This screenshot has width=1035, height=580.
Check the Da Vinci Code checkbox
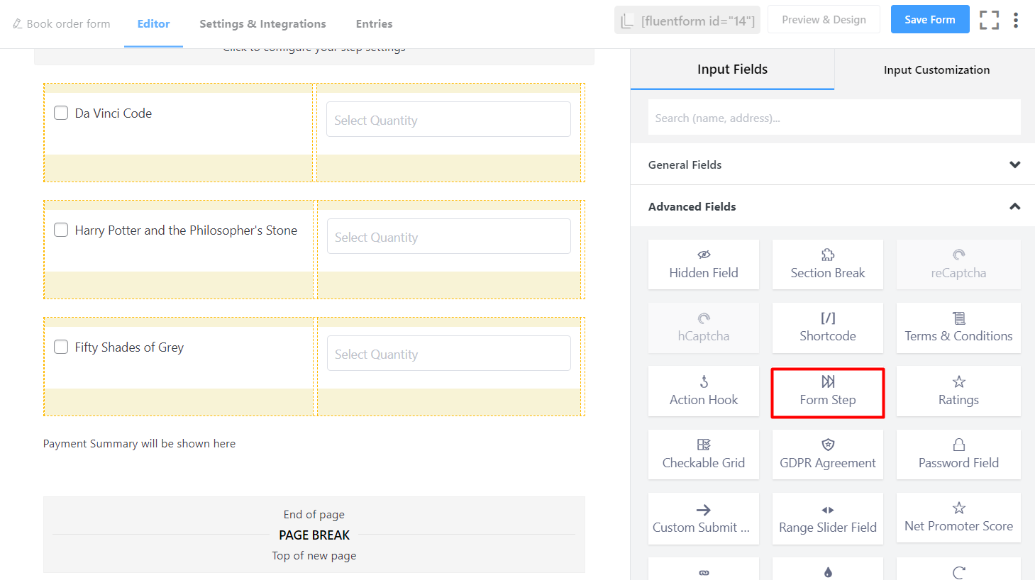62,113
